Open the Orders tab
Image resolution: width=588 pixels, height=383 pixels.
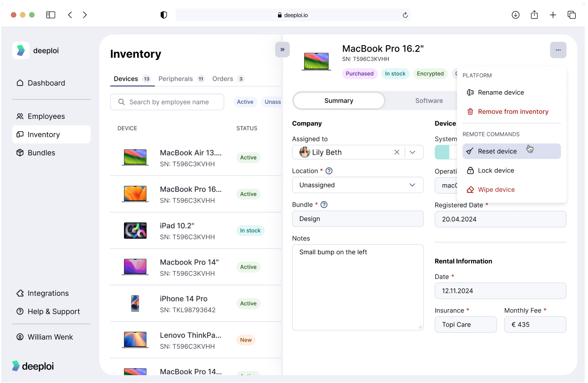(x=229, y=79)
